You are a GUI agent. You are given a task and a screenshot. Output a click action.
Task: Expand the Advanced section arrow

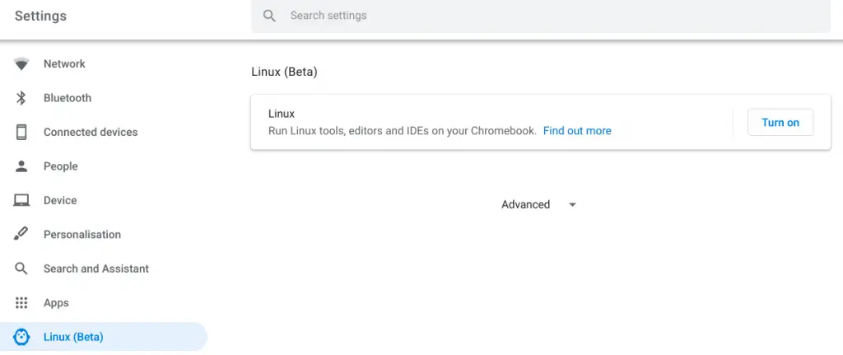click(x=572, y=205)
